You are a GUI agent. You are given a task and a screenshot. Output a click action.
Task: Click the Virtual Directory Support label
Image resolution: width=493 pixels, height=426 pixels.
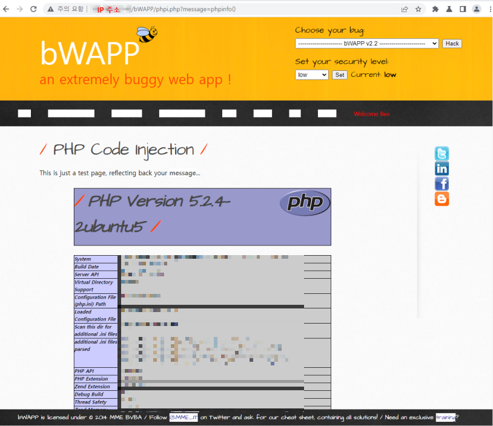click(94, 285)
